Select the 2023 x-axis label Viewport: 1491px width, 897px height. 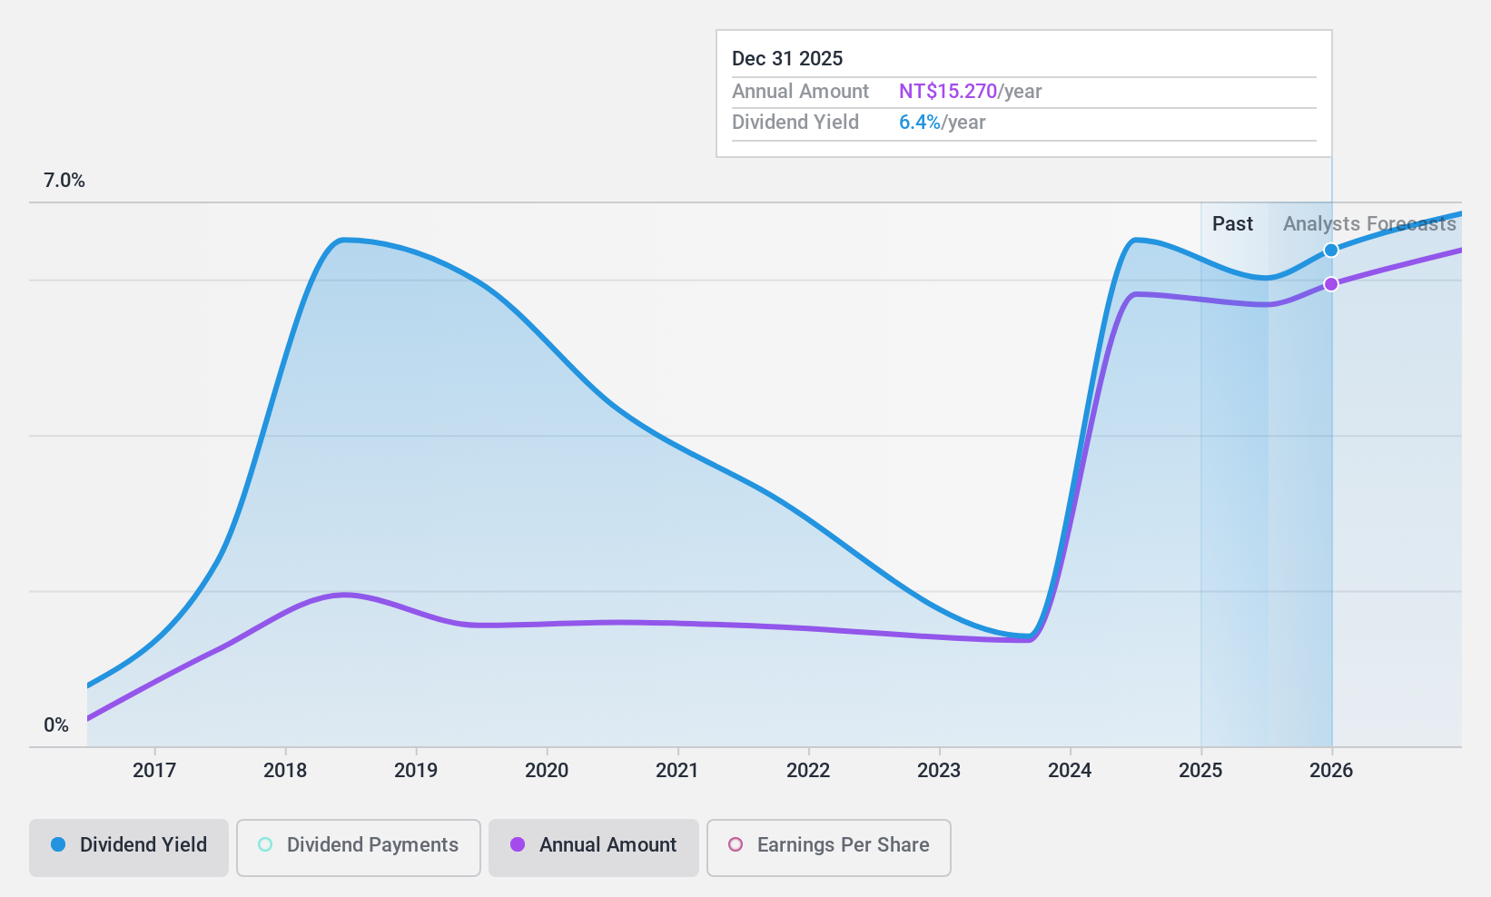point(939,771)
